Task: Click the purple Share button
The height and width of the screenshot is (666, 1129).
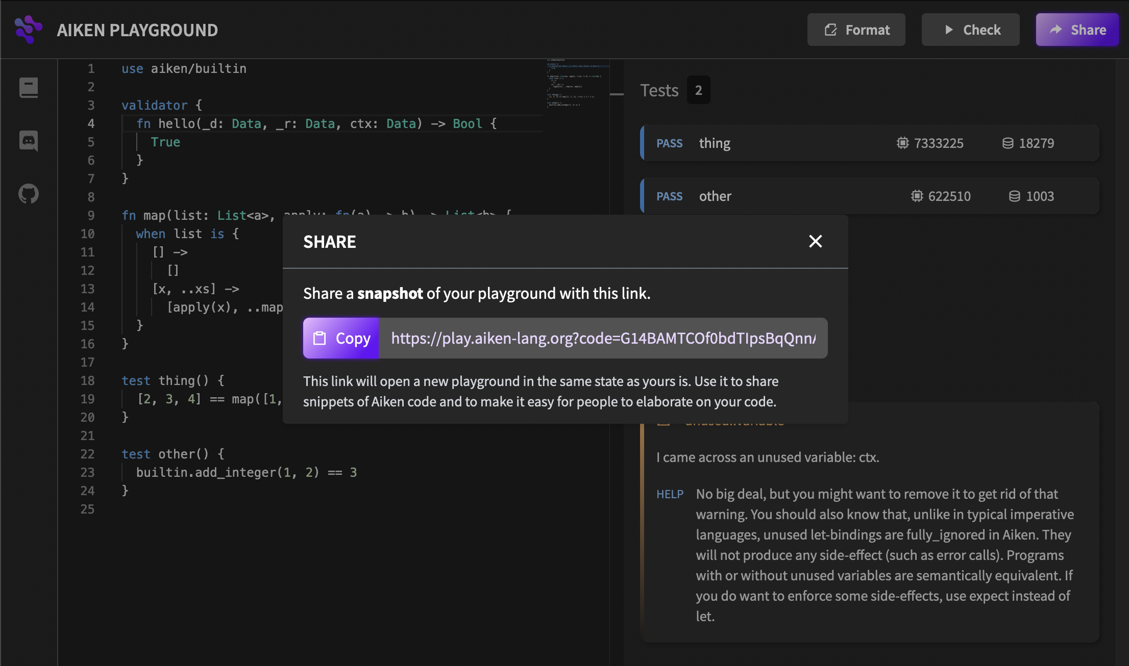Action: point(1077,30)
